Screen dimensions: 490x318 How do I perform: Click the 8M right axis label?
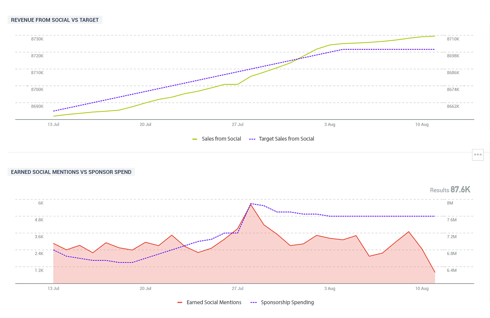[450, 203]
